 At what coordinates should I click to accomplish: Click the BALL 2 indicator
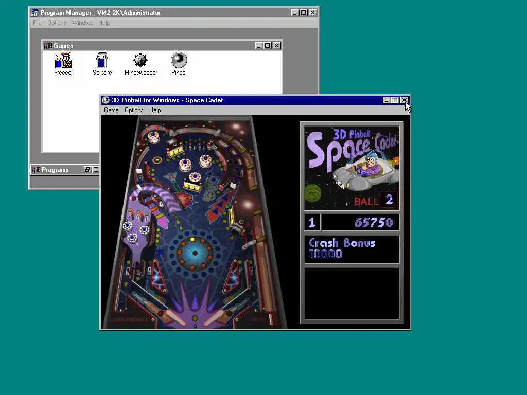point(375,201)
